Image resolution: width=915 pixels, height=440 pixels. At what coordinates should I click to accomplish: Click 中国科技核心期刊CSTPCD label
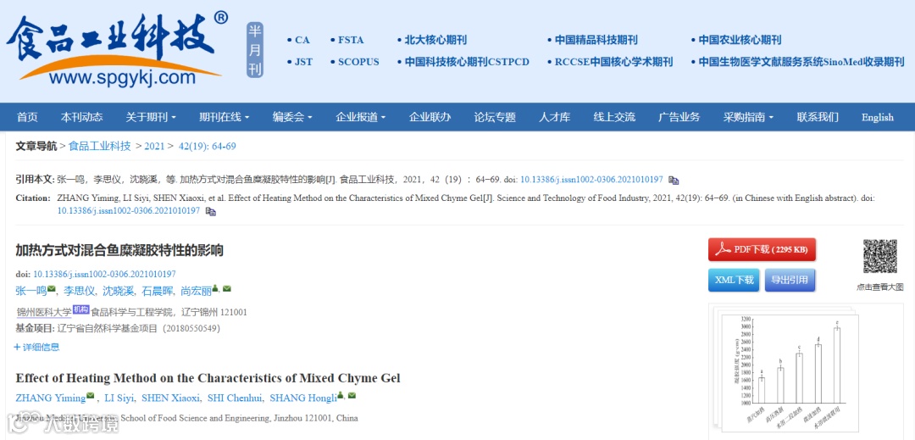coord(467,62)
